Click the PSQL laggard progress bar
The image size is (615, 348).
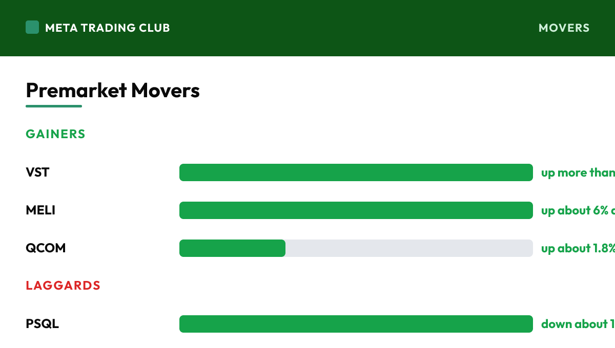point(356,324)
